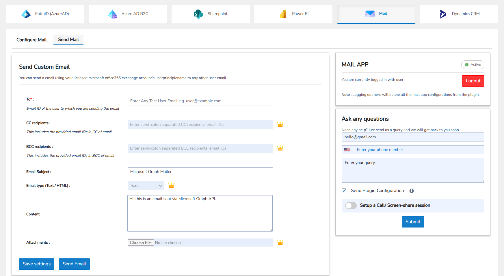Screen dimensions: 504x276
Task: Click the Mail envelope icon
Action: point(370,13)
